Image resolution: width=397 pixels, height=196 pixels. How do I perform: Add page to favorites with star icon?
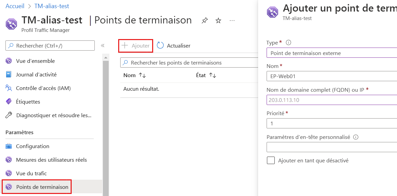click(218, 20)
